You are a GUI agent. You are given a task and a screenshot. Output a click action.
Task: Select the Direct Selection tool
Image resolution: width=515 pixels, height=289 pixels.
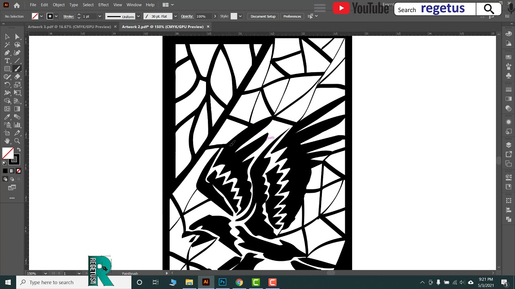click(17, 37)
